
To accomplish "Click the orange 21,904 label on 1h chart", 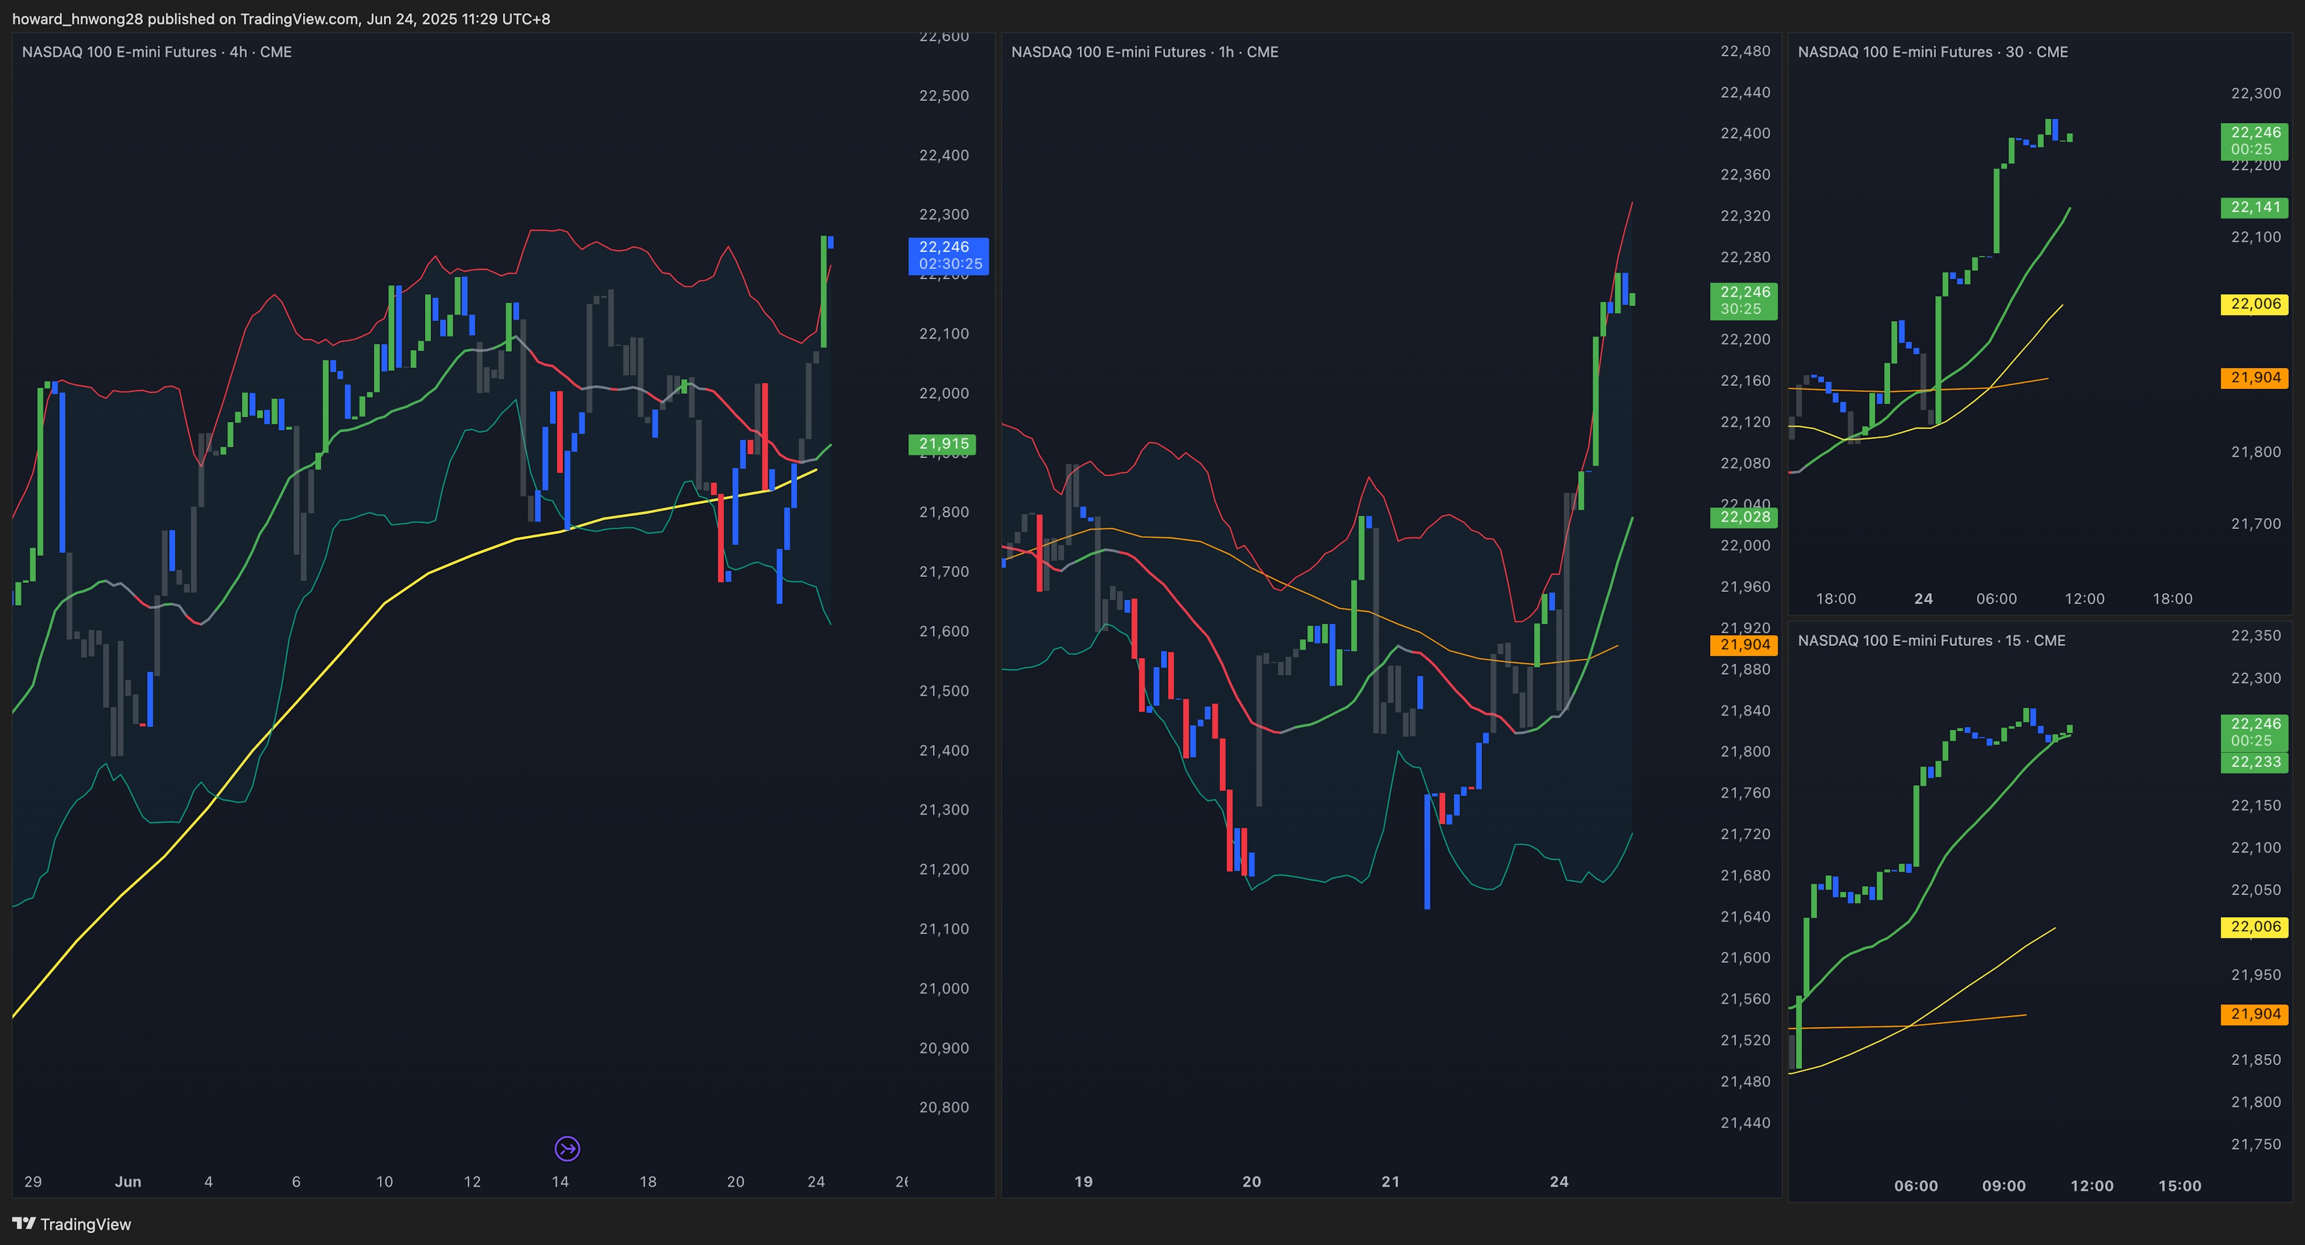I will [1744, 645].
